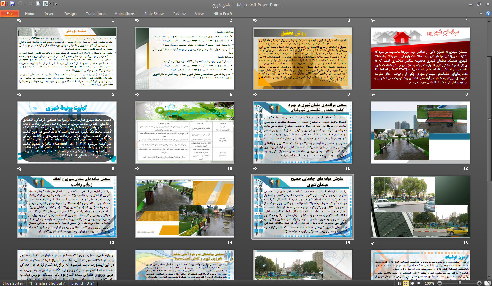The height and width of the screenshot is (286, 492).
Task: Expand the Customize Quick Access Toolbar dropdown
Action: [x=56, y=4]
